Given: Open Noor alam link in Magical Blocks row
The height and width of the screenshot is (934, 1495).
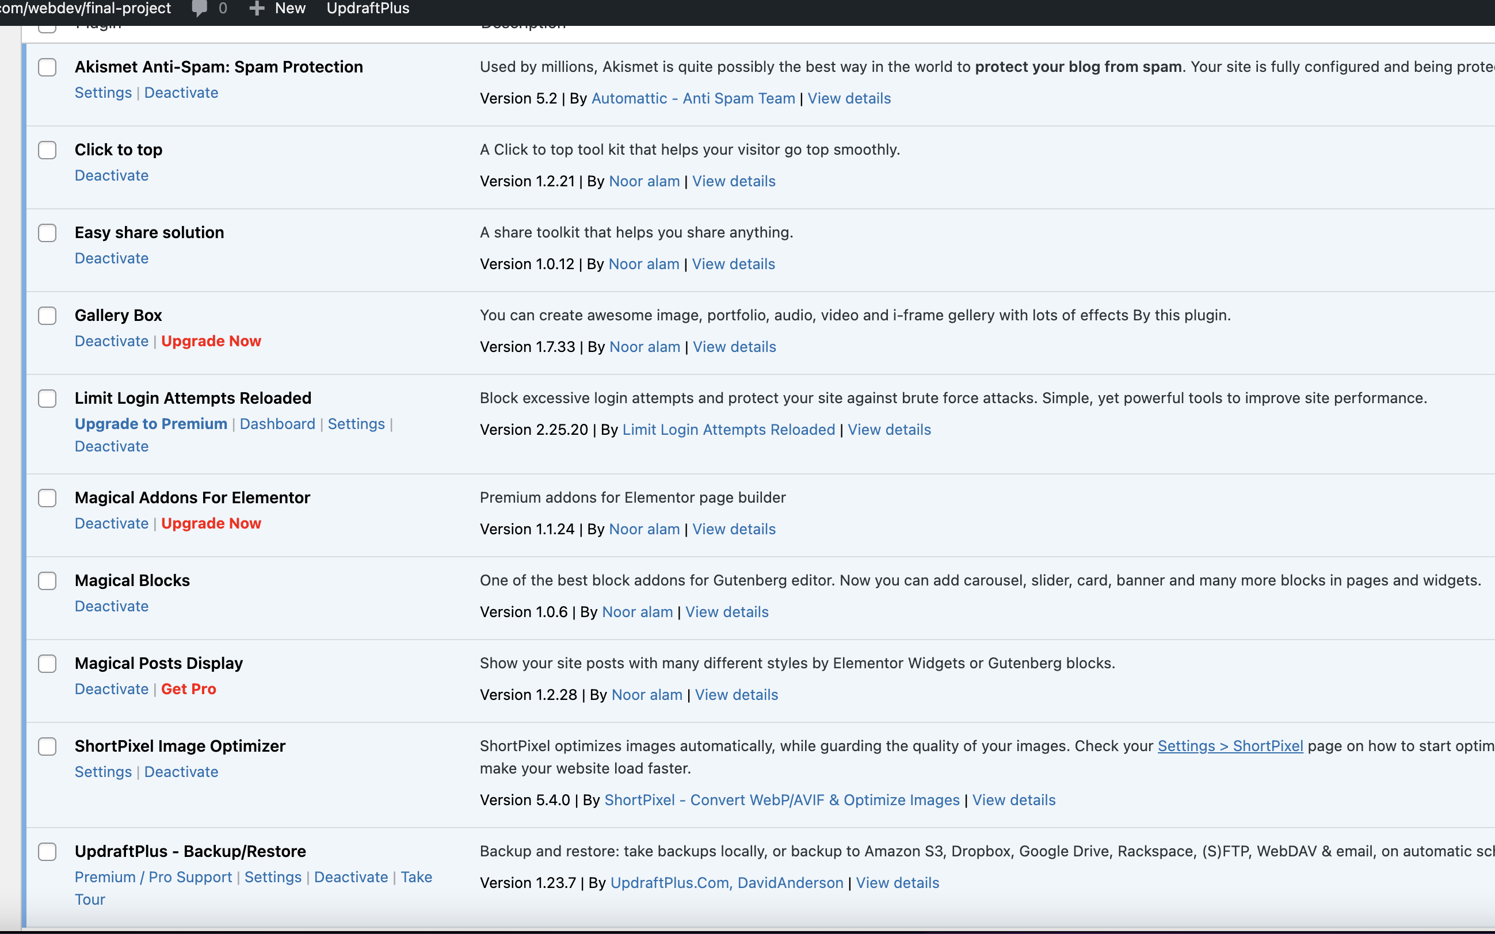Looking at the screenshot, I should (637, 611).
